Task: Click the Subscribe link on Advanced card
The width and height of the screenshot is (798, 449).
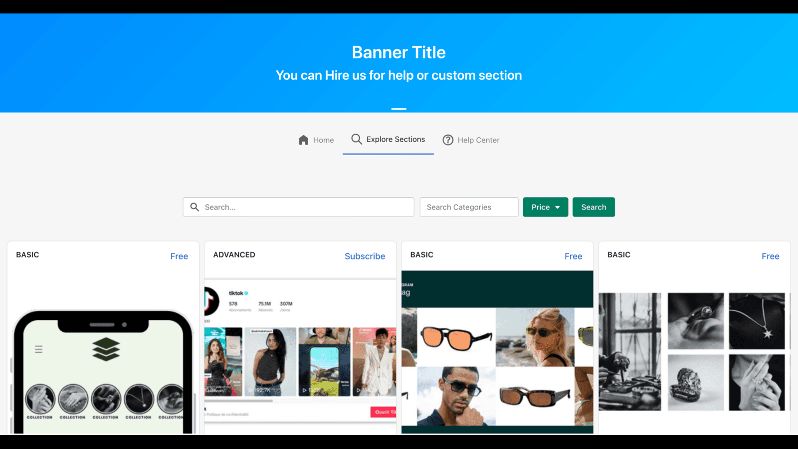Action: (365, 256)
